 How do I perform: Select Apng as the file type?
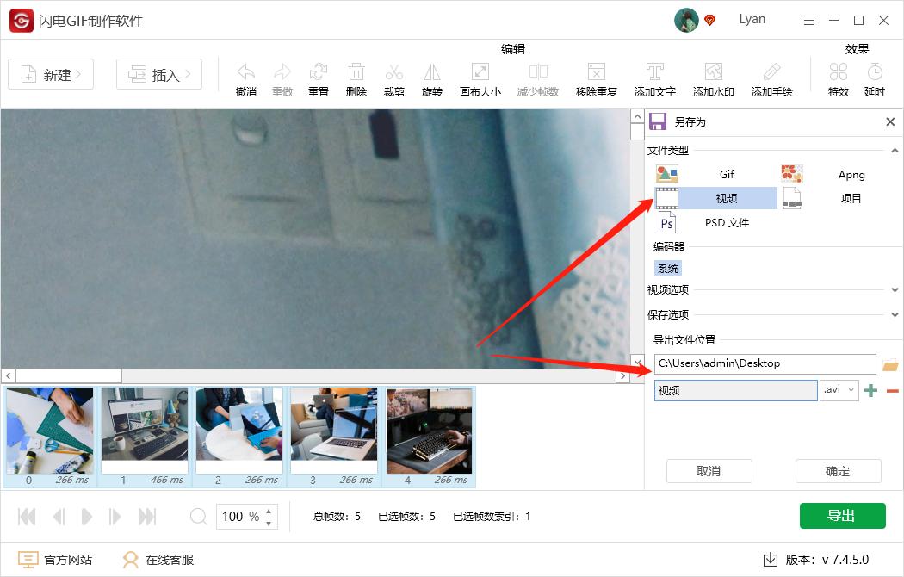[x=851, y=174]
